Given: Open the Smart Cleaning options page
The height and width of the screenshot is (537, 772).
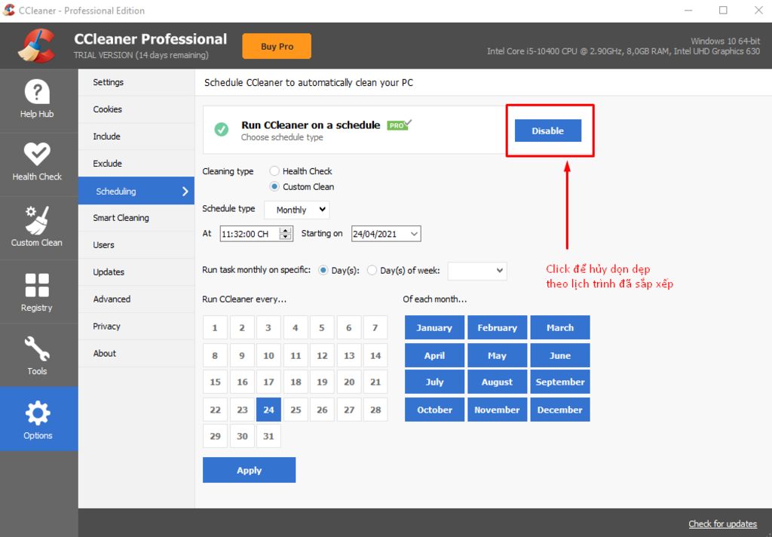Looking at the screenshot, I should pyautogui.click(x=136, y=218).
